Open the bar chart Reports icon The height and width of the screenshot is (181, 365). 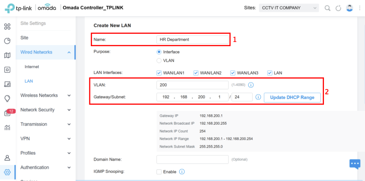pos(7,128)
